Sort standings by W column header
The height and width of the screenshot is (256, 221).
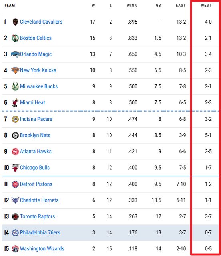coord(93,5)
